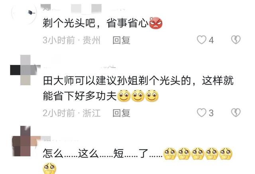Click the angry red emoji in first comment

(156, 23)
